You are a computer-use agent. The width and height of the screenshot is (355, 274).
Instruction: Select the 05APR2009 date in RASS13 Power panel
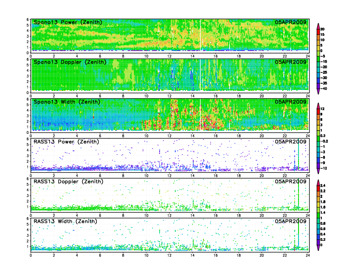tap(290, 142)
